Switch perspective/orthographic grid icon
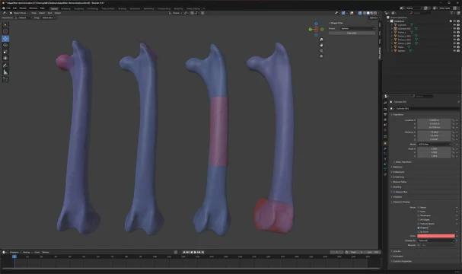 (x=321, y=56)
